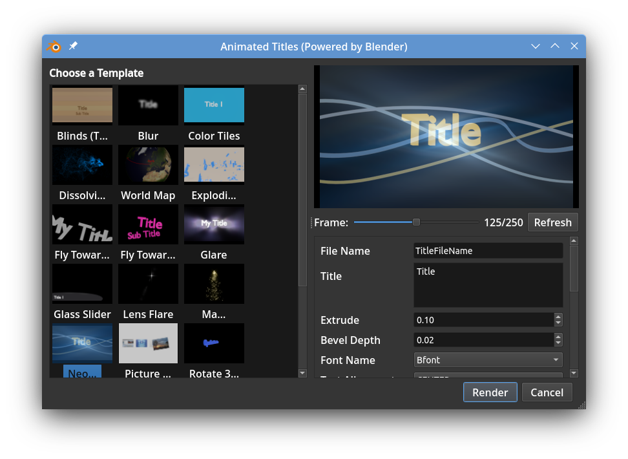Decrease Bevel Depth with down arrow
The image size is (628, 459).
tap(558, 343)
